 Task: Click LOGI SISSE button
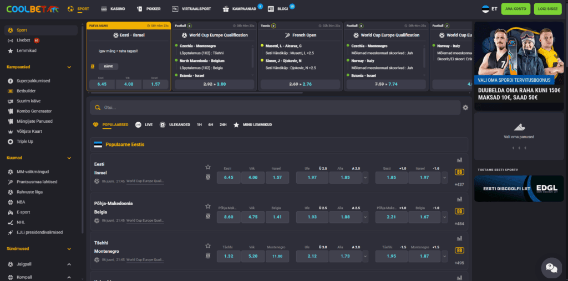547,9
